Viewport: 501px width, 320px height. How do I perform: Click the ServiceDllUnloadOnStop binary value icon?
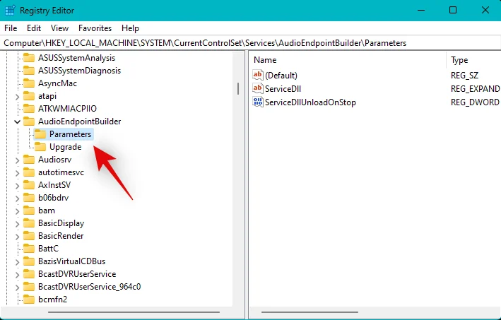258,102
